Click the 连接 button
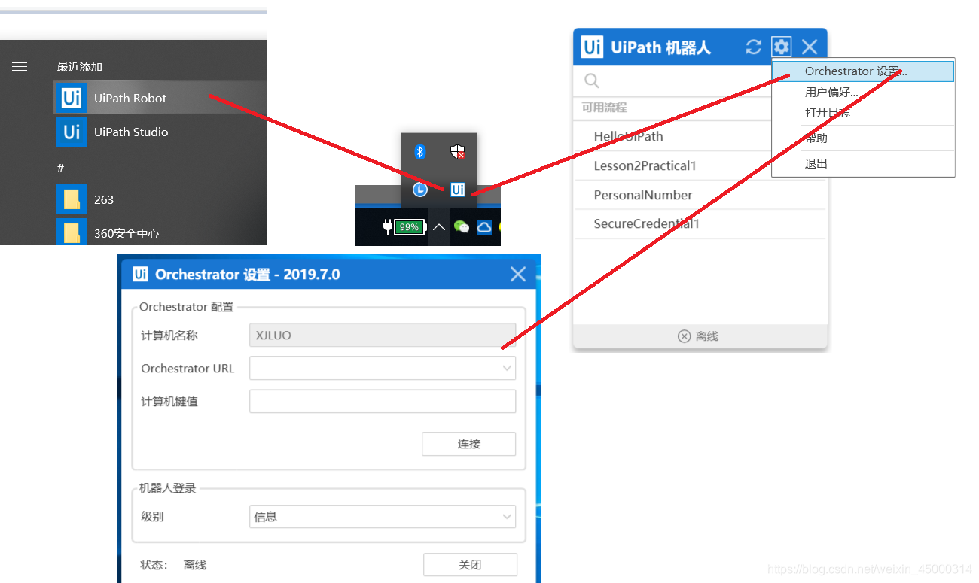The image size is (979, 583). [x=468, y=444]
